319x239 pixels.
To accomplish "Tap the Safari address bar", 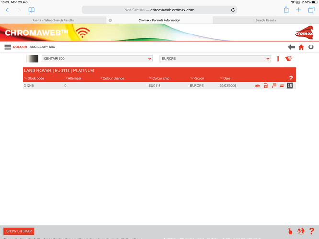I will pos(159,10).
